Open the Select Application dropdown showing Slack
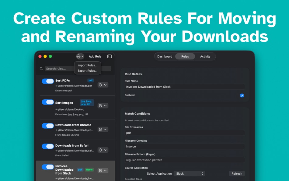This screenshot has height=181, width=289. point(189,173)
